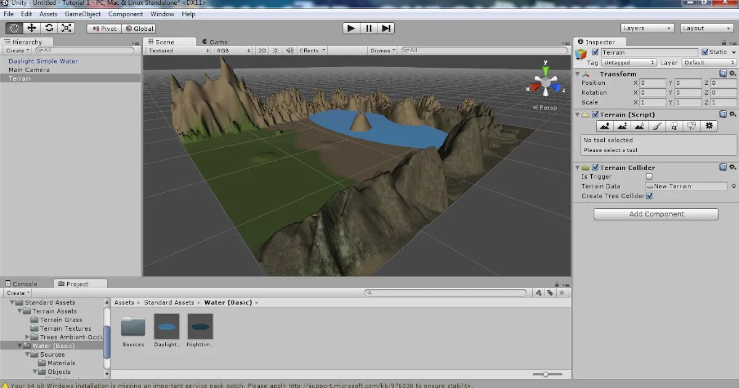The image size is (739, 388).
Task: Open the Tag Untagged dropdown
Action: [629, 63]
